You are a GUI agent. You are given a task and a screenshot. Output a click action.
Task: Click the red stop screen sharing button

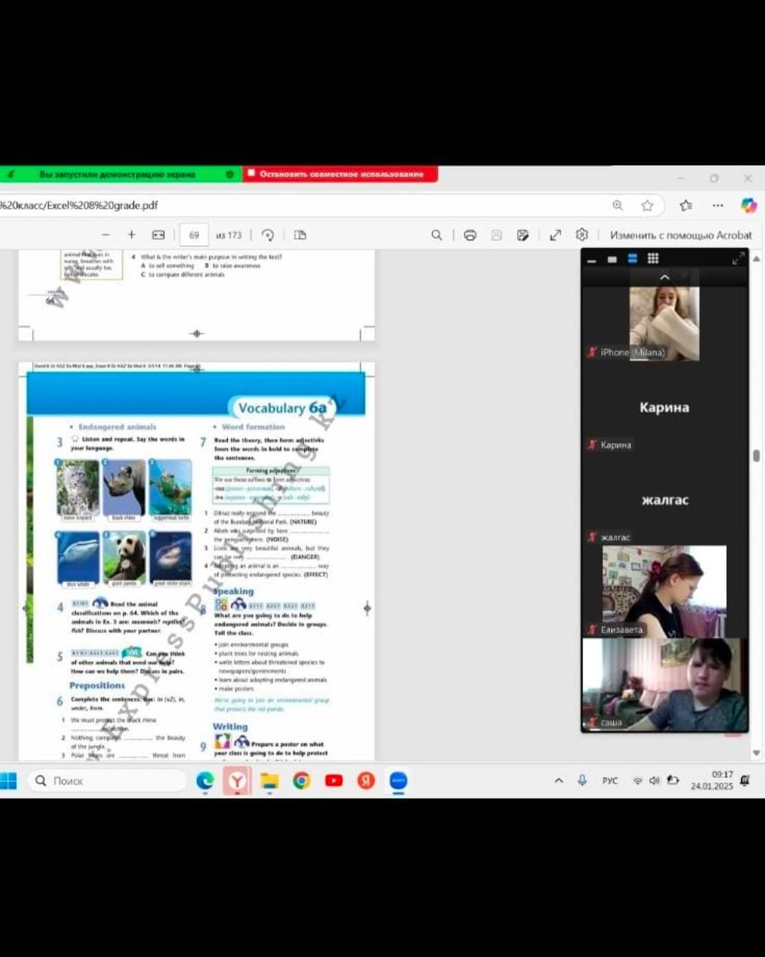[x=341, y=174]
